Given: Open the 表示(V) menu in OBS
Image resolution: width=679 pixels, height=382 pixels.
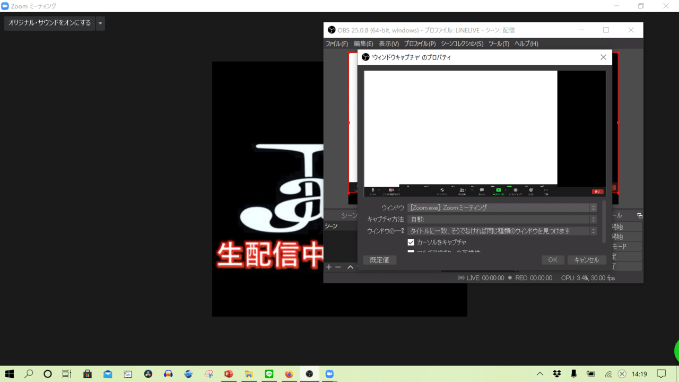Looking at the screenshot, I should [389, 44].
